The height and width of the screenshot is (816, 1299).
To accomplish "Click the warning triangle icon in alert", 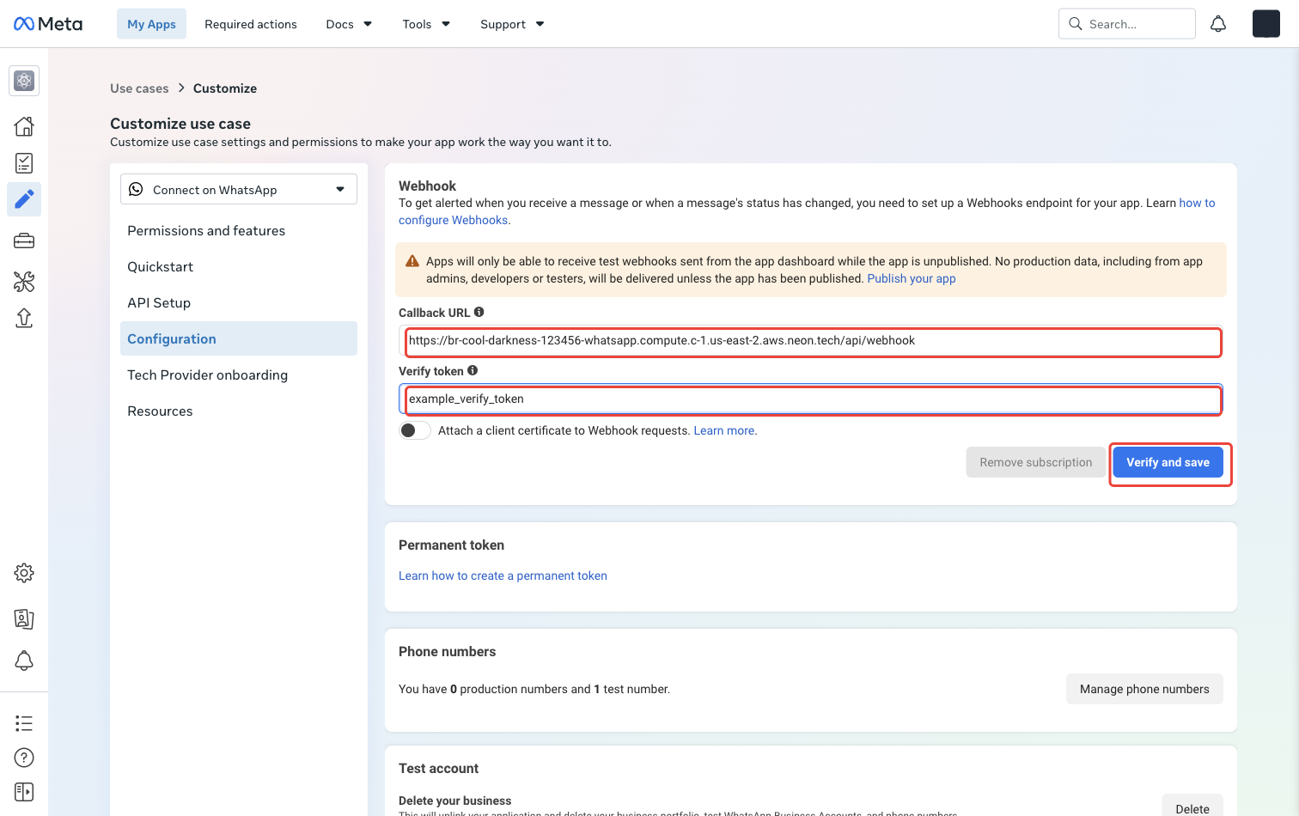I will [412, 261].
